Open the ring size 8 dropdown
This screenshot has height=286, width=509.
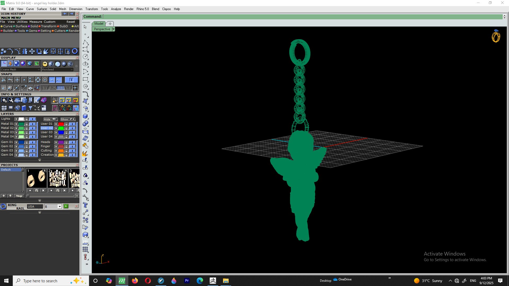[x=60, y=207]
